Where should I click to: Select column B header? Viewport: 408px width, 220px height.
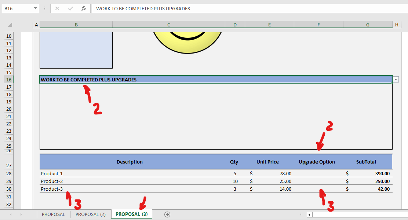coord(76,25)
